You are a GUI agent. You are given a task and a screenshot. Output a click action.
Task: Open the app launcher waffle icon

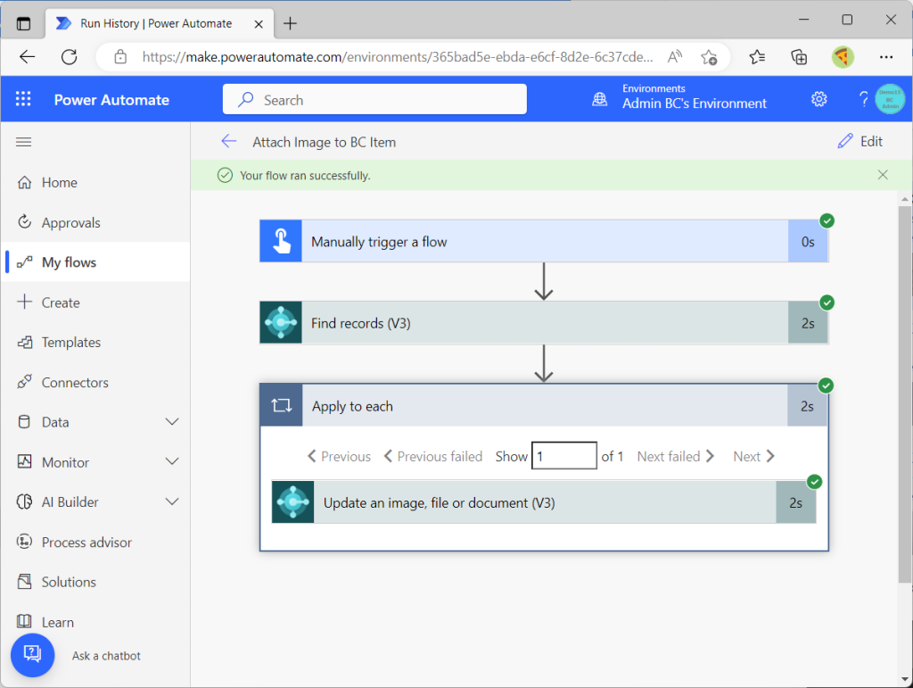(23, 99)
